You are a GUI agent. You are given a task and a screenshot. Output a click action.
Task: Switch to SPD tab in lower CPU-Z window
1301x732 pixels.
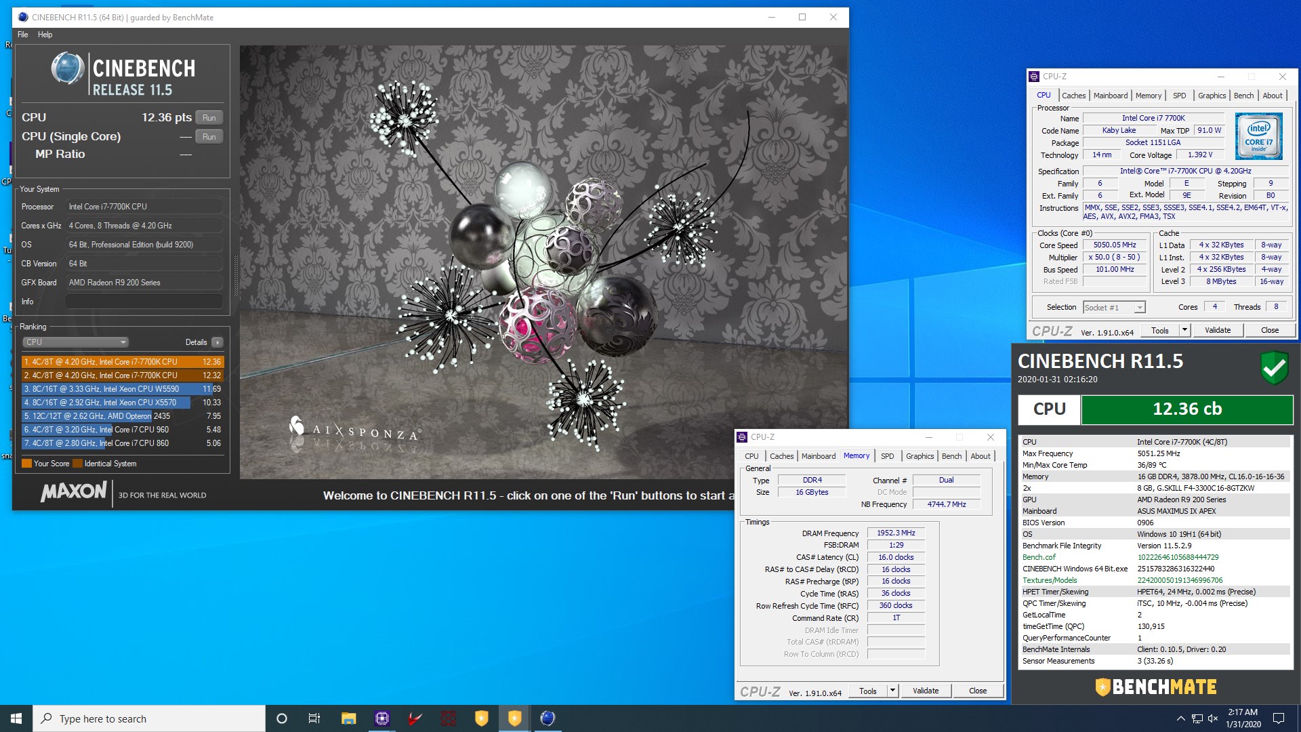pyautogui.click(x=888, y=456)
